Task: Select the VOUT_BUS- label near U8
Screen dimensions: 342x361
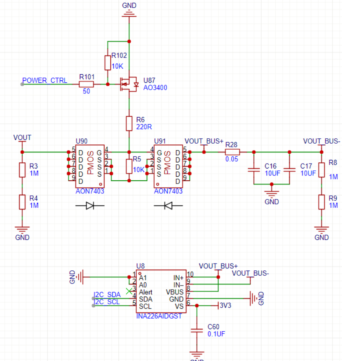Action: pos(250,273)
